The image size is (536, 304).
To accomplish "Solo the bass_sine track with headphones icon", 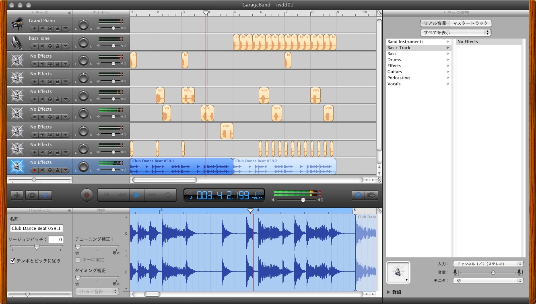I will (50, 46).
